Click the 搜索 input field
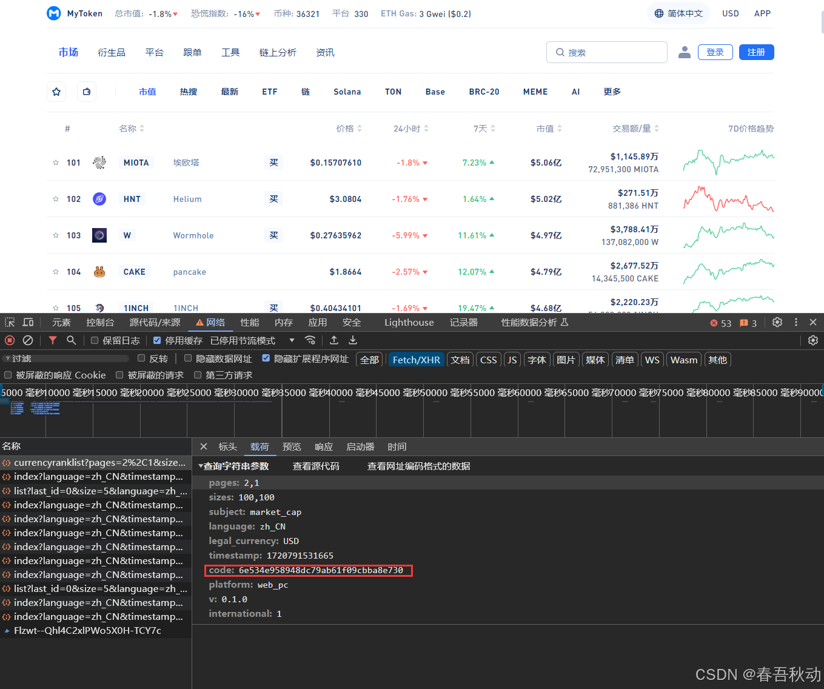Screen dimensions: 824x689 tap(607, 52)
